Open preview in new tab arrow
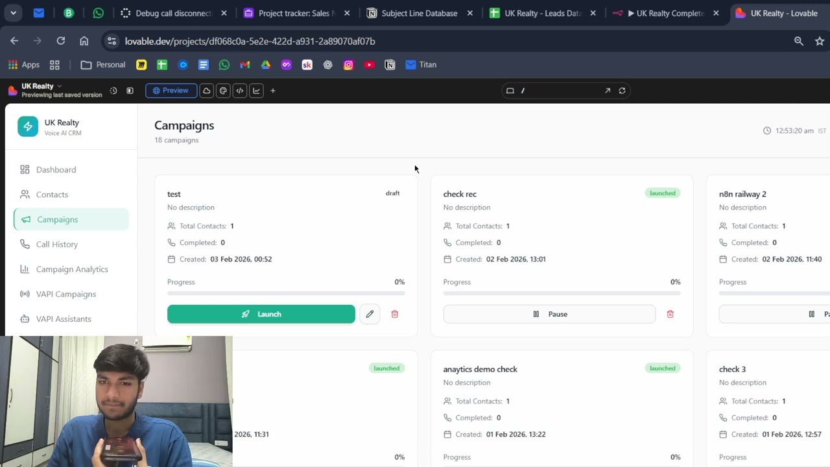This screenshot has height=467, width=830. 608,91
